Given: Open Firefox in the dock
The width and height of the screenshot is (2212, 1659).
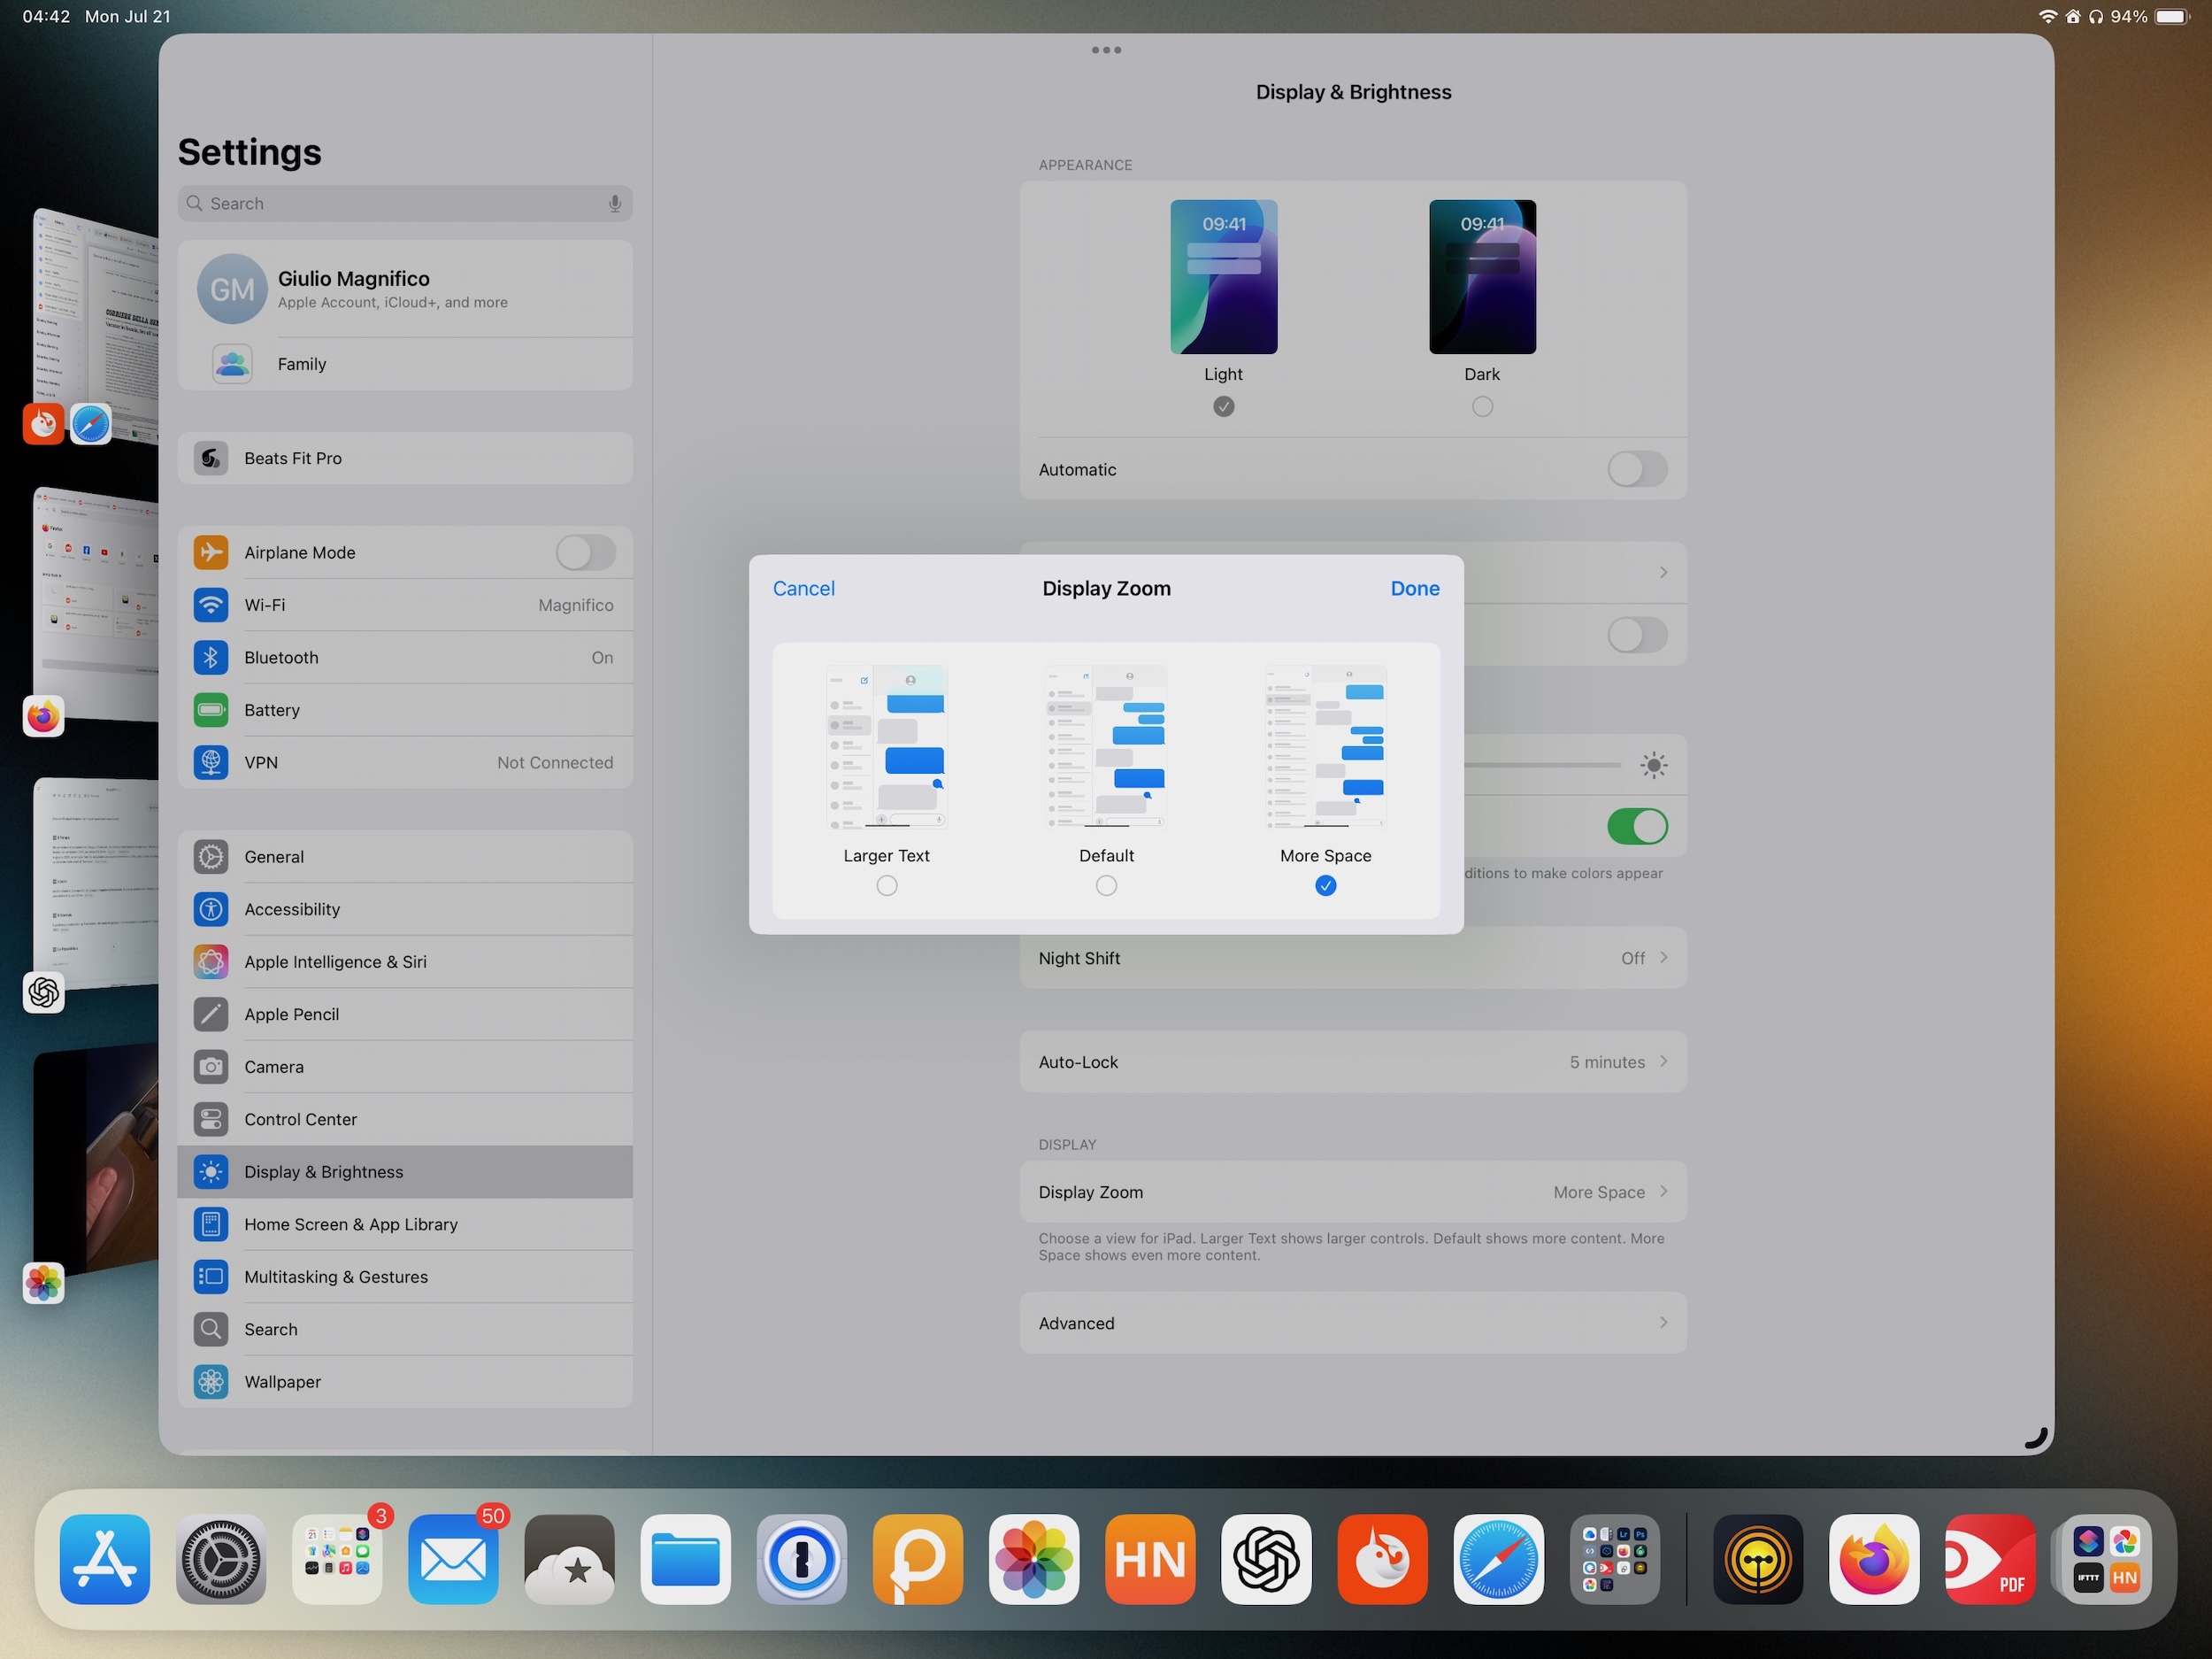Looking at the screenshot, I should coord(1874,1559).
